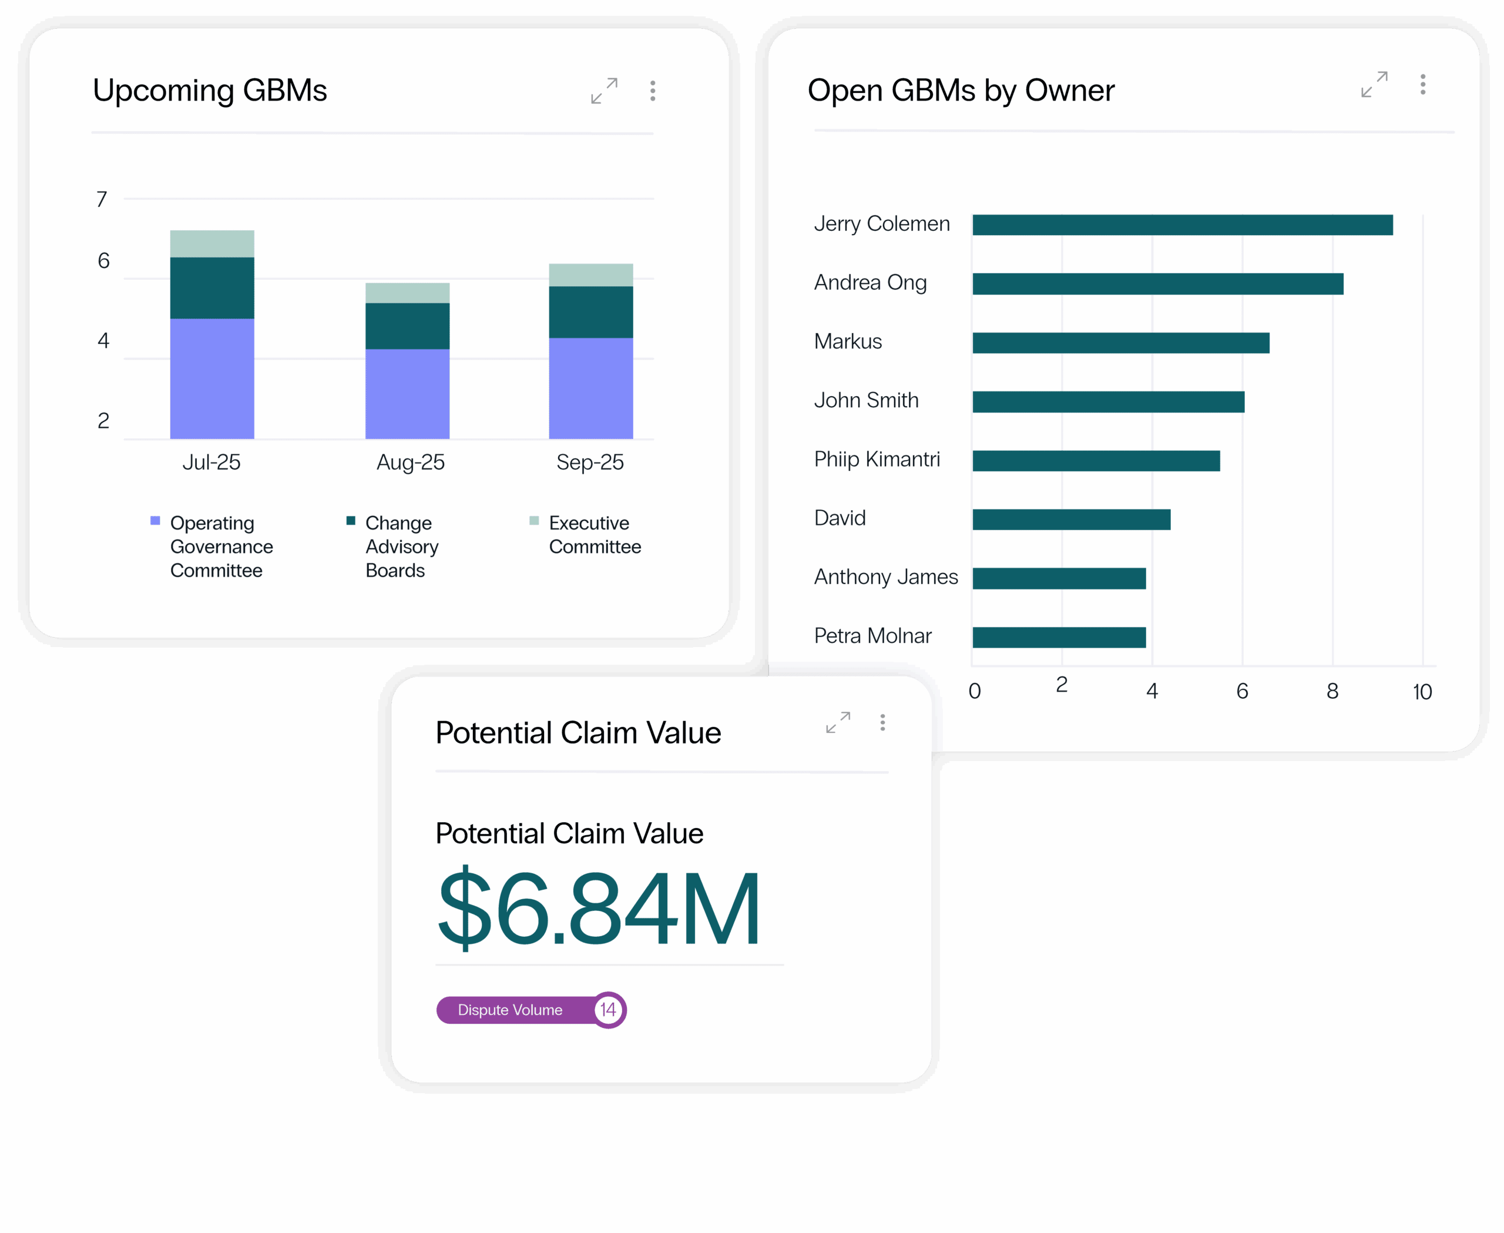The image size is (1504, 1233).
Task: Select the Andrea Ong bar
Action: coord(1158,284)
